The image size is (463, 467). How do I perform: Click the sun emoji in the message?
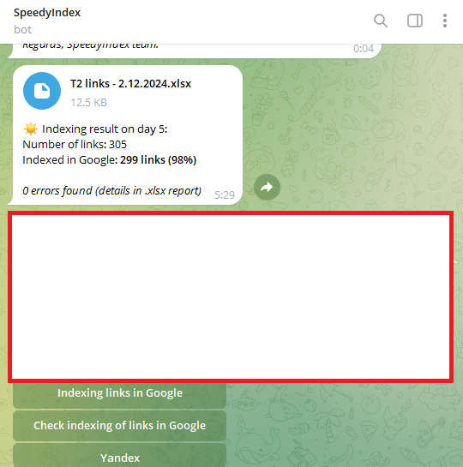click(30, 129)
